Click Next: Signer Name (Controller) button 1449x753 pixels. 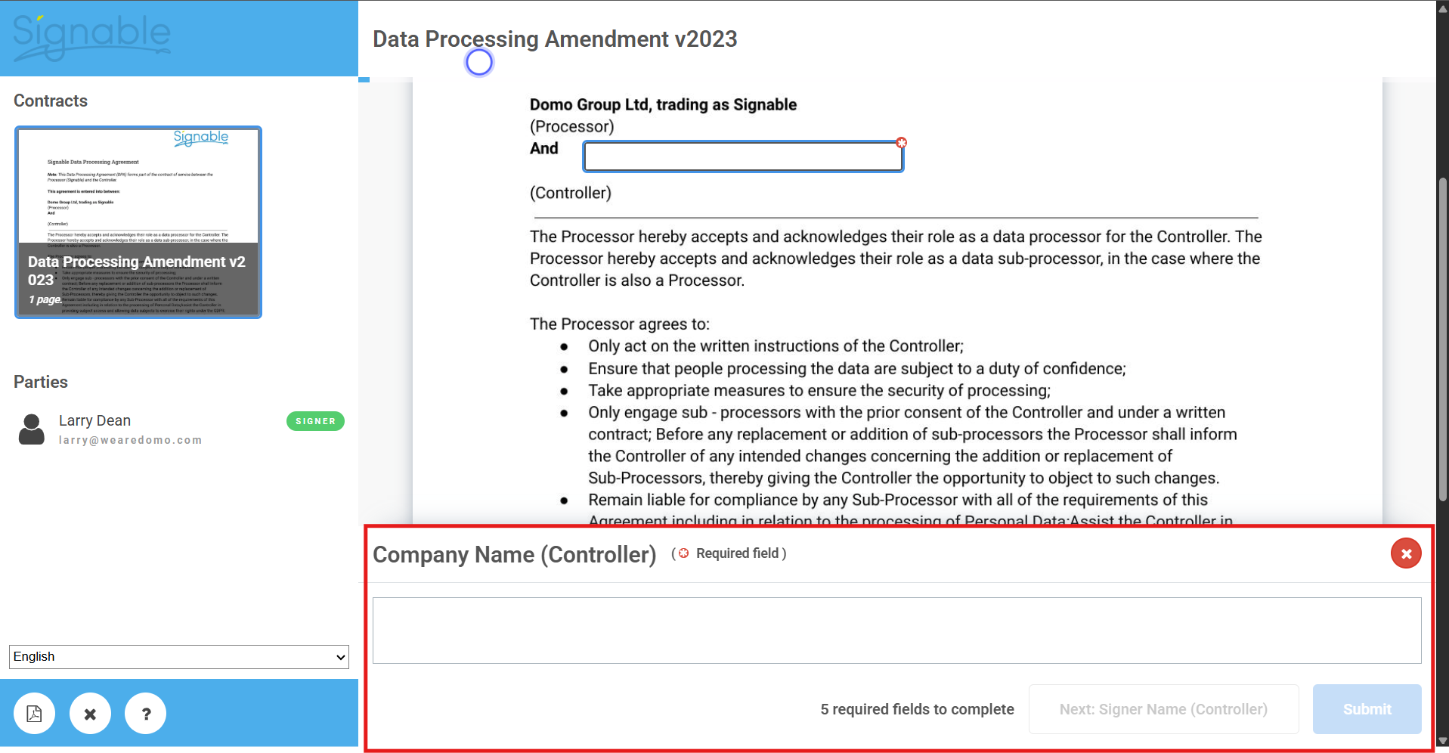[x=1163, y=709]
